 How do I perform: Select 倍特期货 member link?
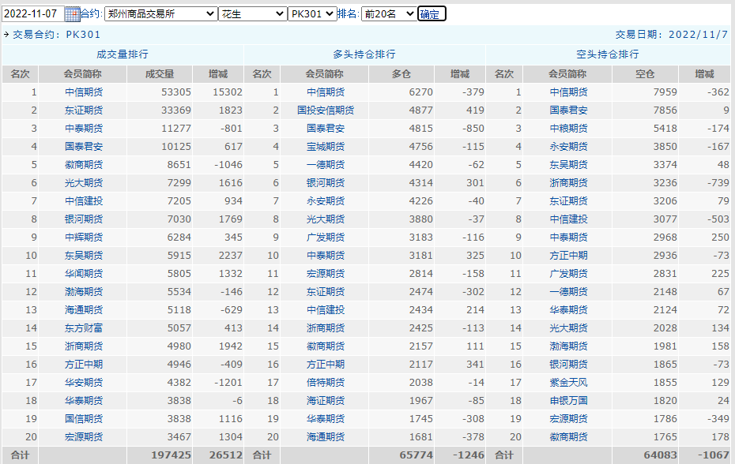pyautogui.click(x=326, y=383)
